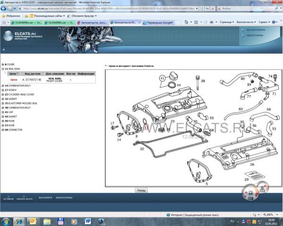Switch to the Автозапчасти, запч... tab
The height and width of the screenshot is (226, 283).
92,23
